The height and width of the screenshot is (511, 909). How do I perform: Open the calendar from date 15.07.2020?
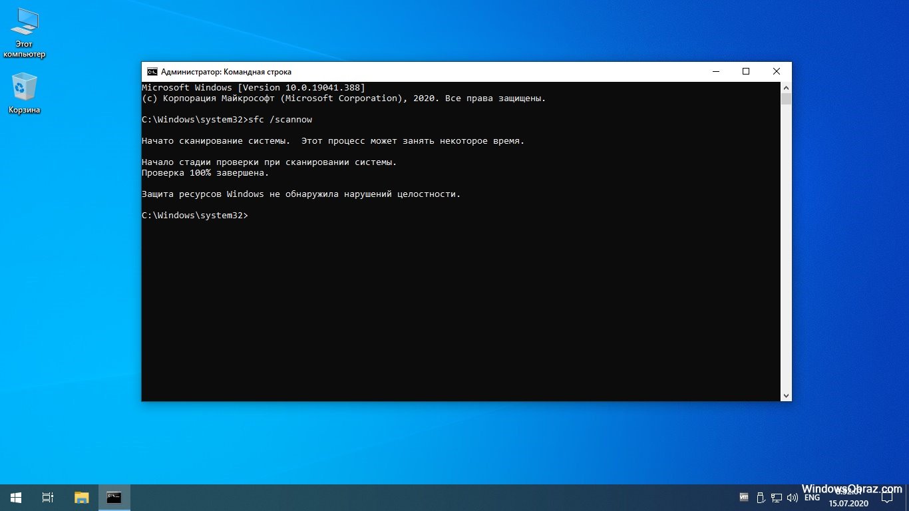click(x=848, y=503)
